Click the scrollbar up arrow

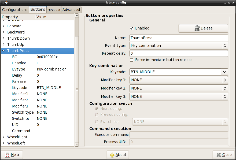click(x=77, y=16)
